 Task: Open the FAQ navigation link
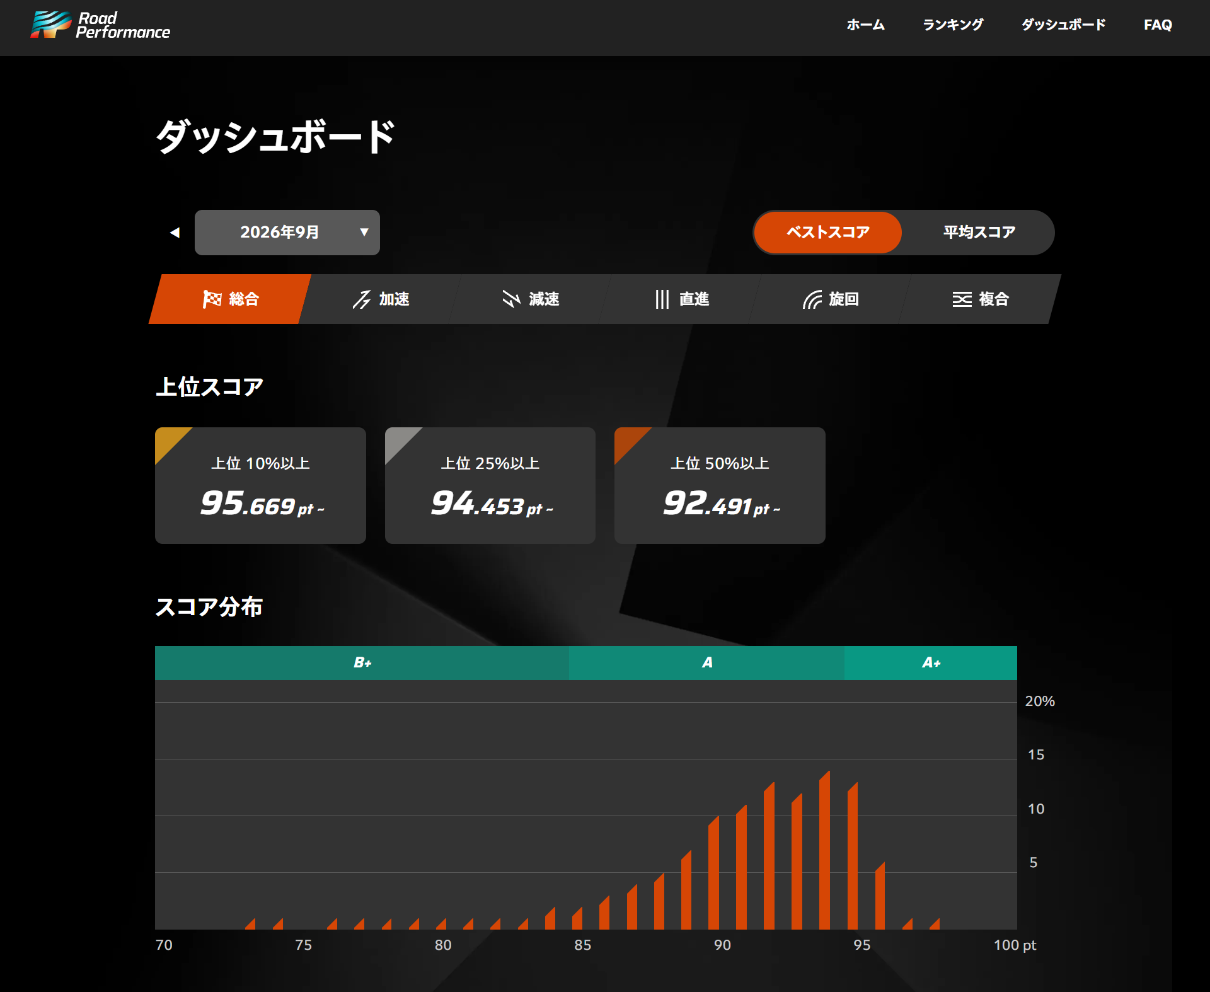pos(1158,25)
